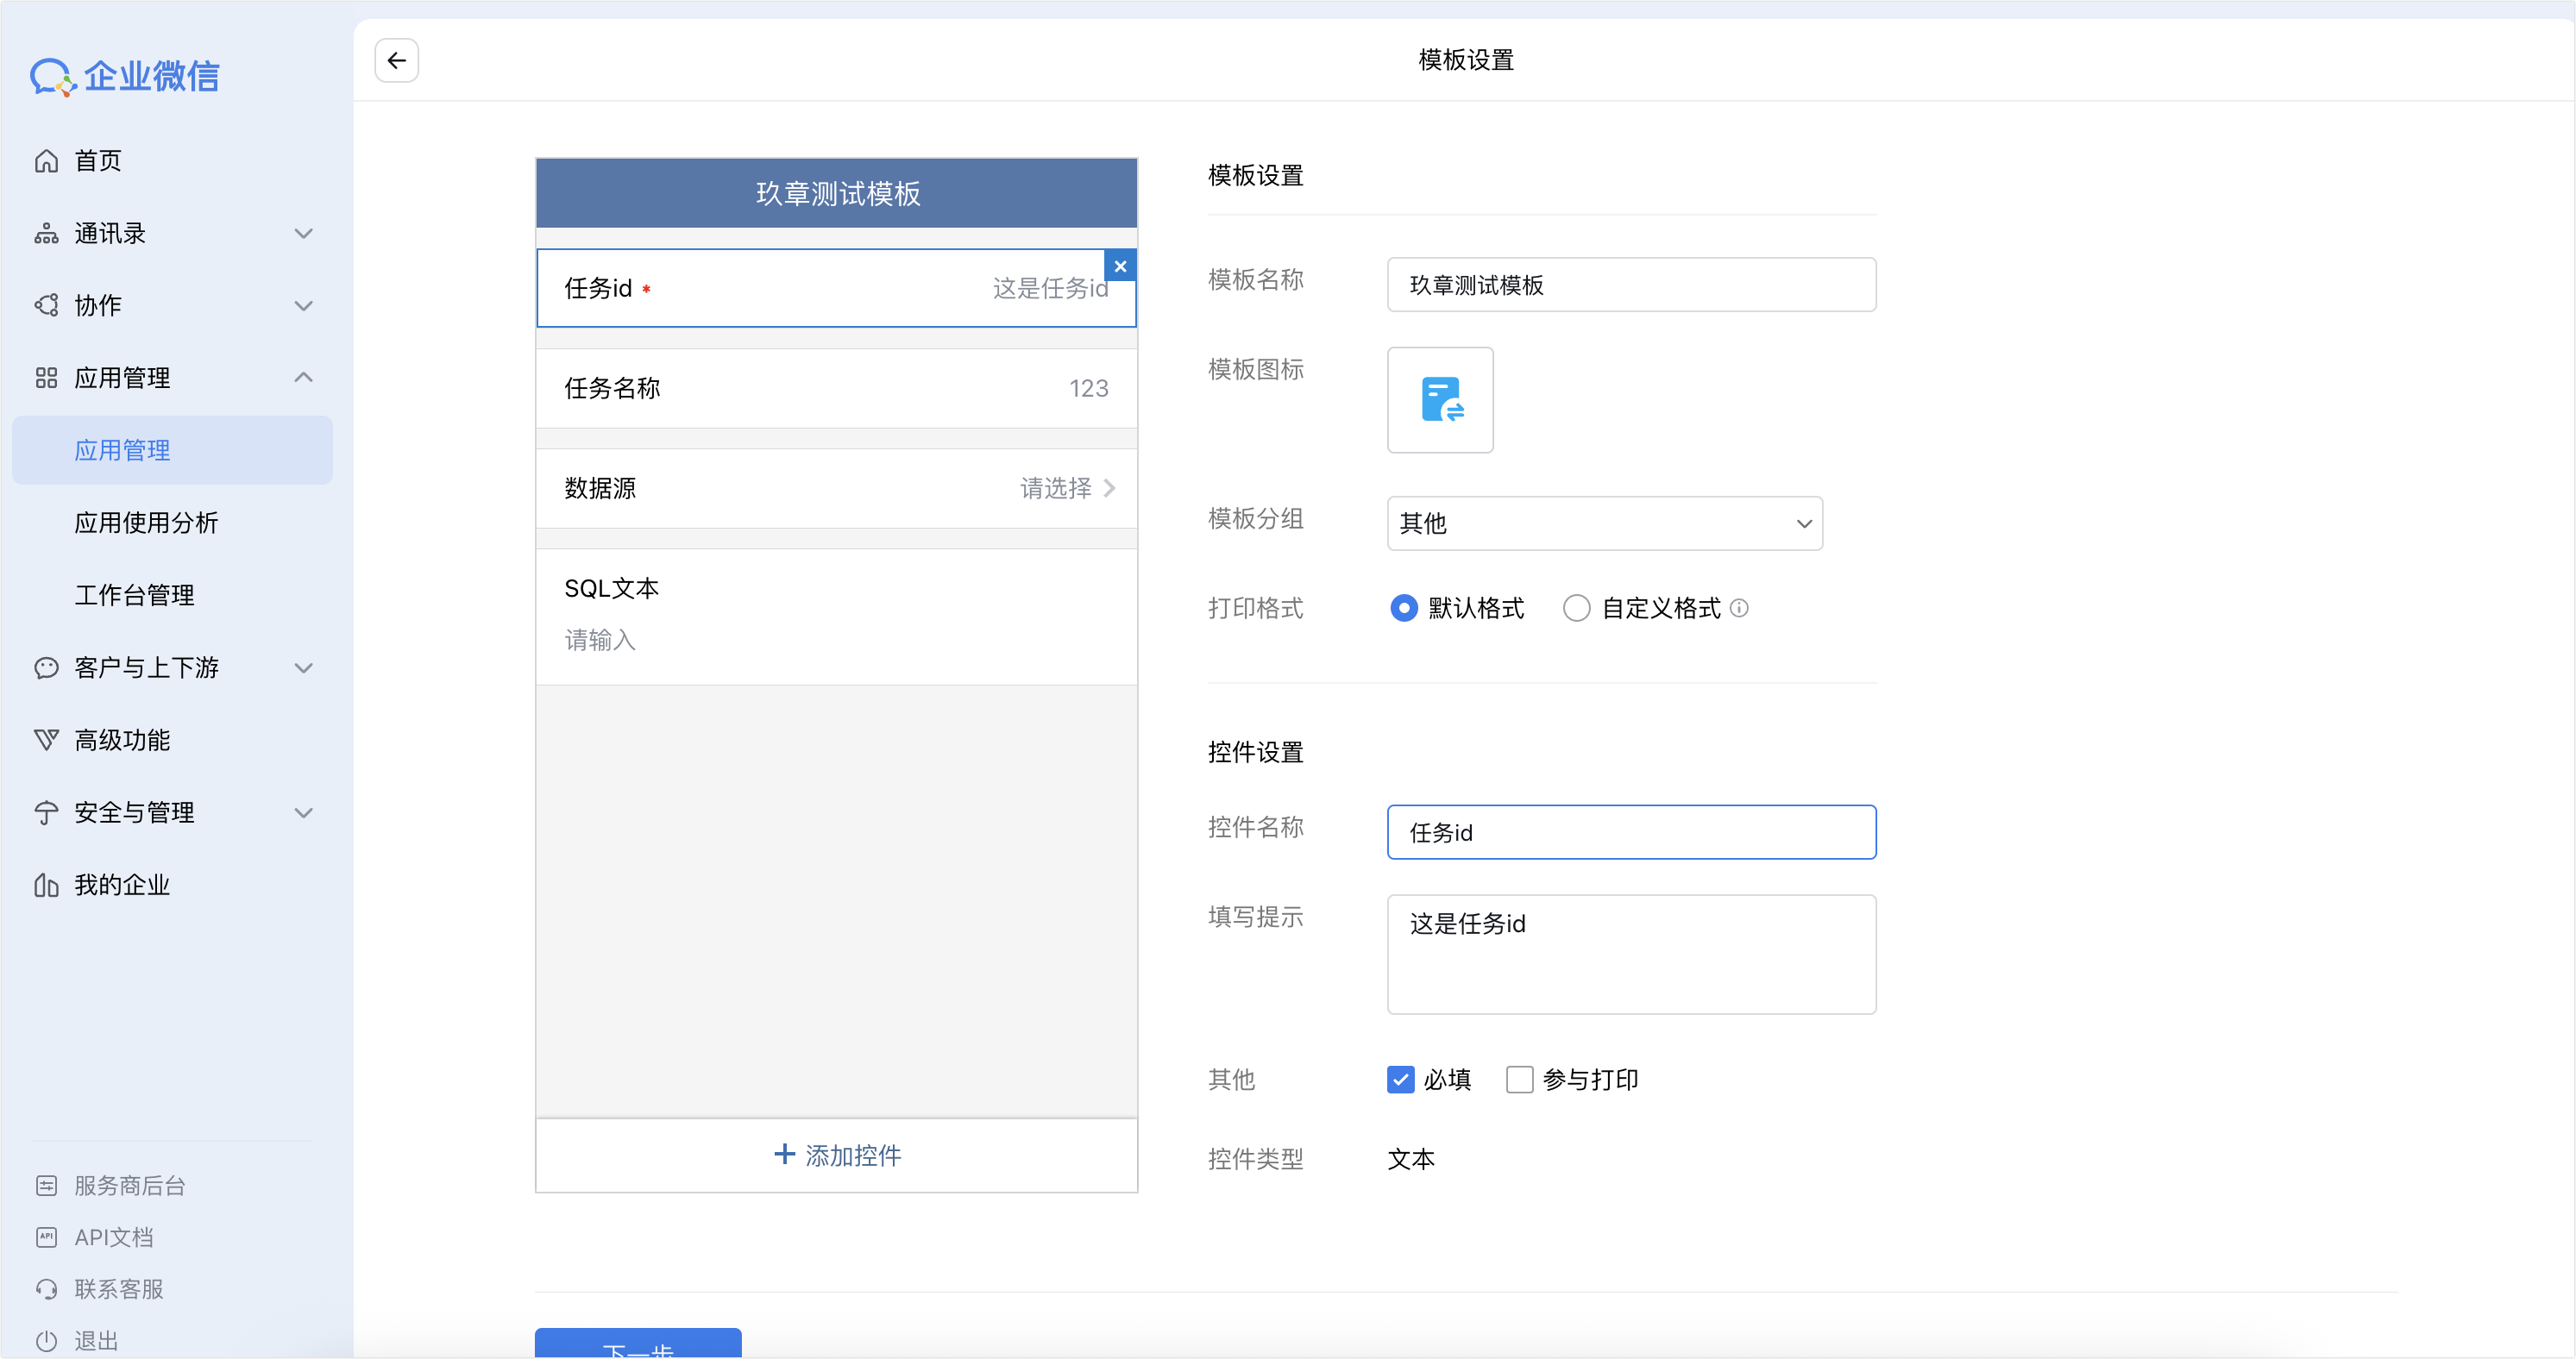2576x1359 pixels.
Task: Enable the 参与打印 checkbox
Action: (1519, 1080)
